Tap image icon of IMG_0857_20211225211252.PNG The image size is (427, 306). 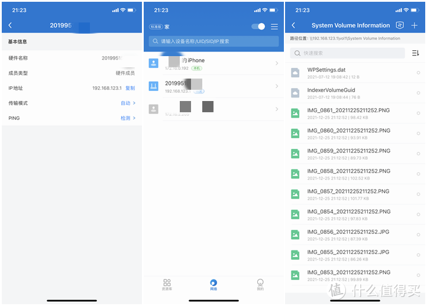[295, 194]
